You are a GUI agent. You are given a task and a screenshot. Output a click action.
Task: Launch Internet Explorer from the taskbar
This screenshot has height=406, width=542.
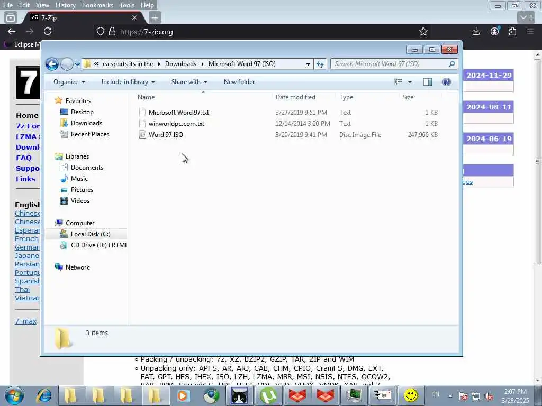coord(44,395)
